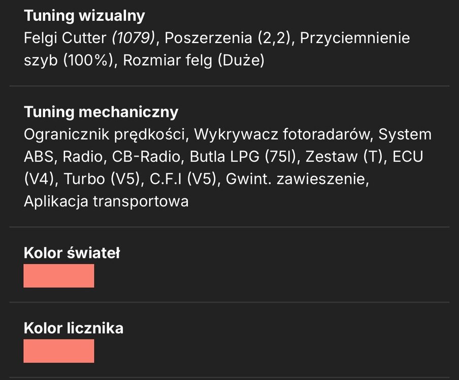Click the Felgi Cutter text

point(65,38)
